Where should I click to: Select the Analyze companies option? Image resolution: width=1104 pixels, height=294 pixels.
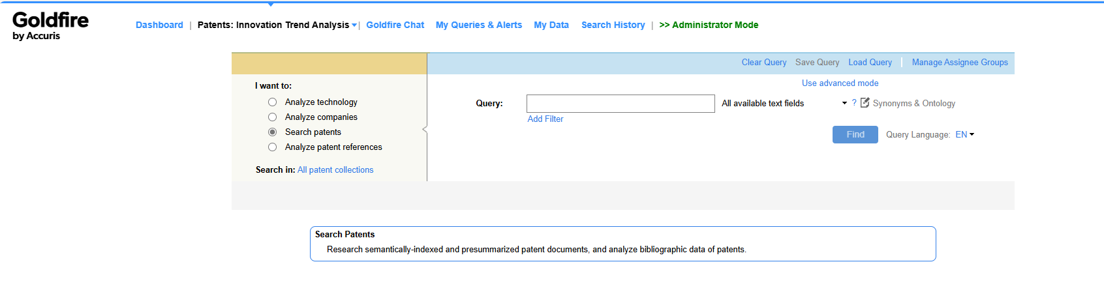pos(273,117)
